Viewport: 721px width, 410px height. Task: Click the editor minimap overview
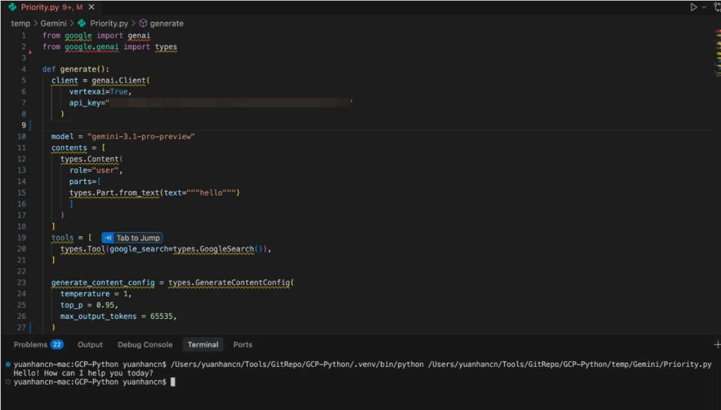point(717,53)
